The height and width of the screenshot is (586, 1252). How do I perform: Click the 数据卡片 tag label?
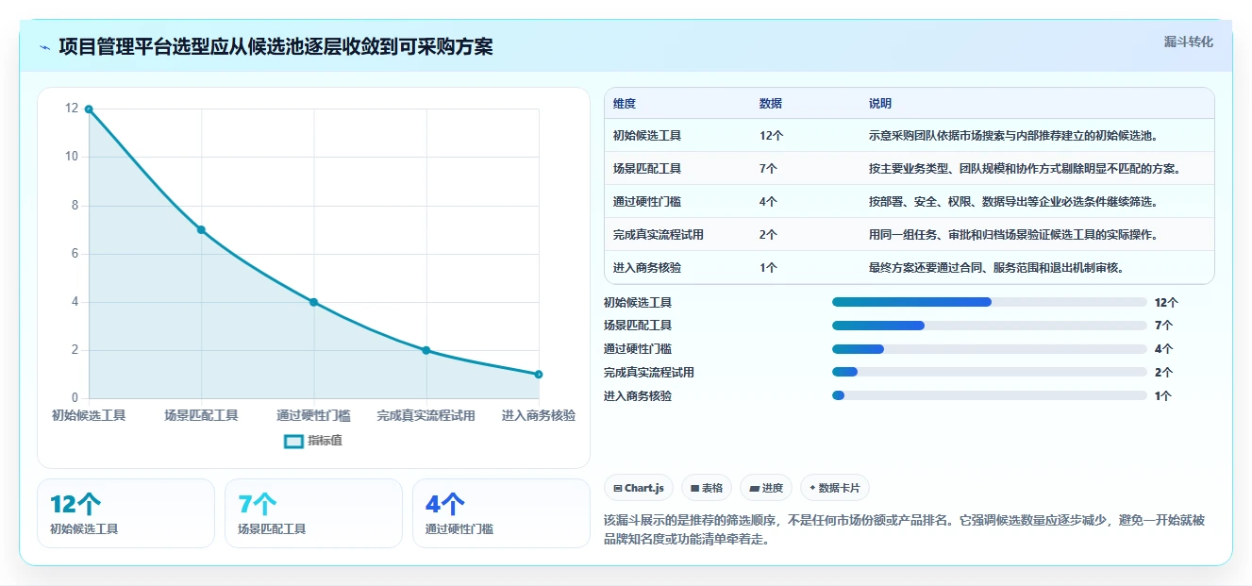point(839,488)
